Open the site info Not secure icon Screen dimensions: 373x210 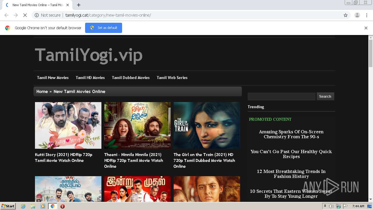pyautogui.click(x=37, y=15)
